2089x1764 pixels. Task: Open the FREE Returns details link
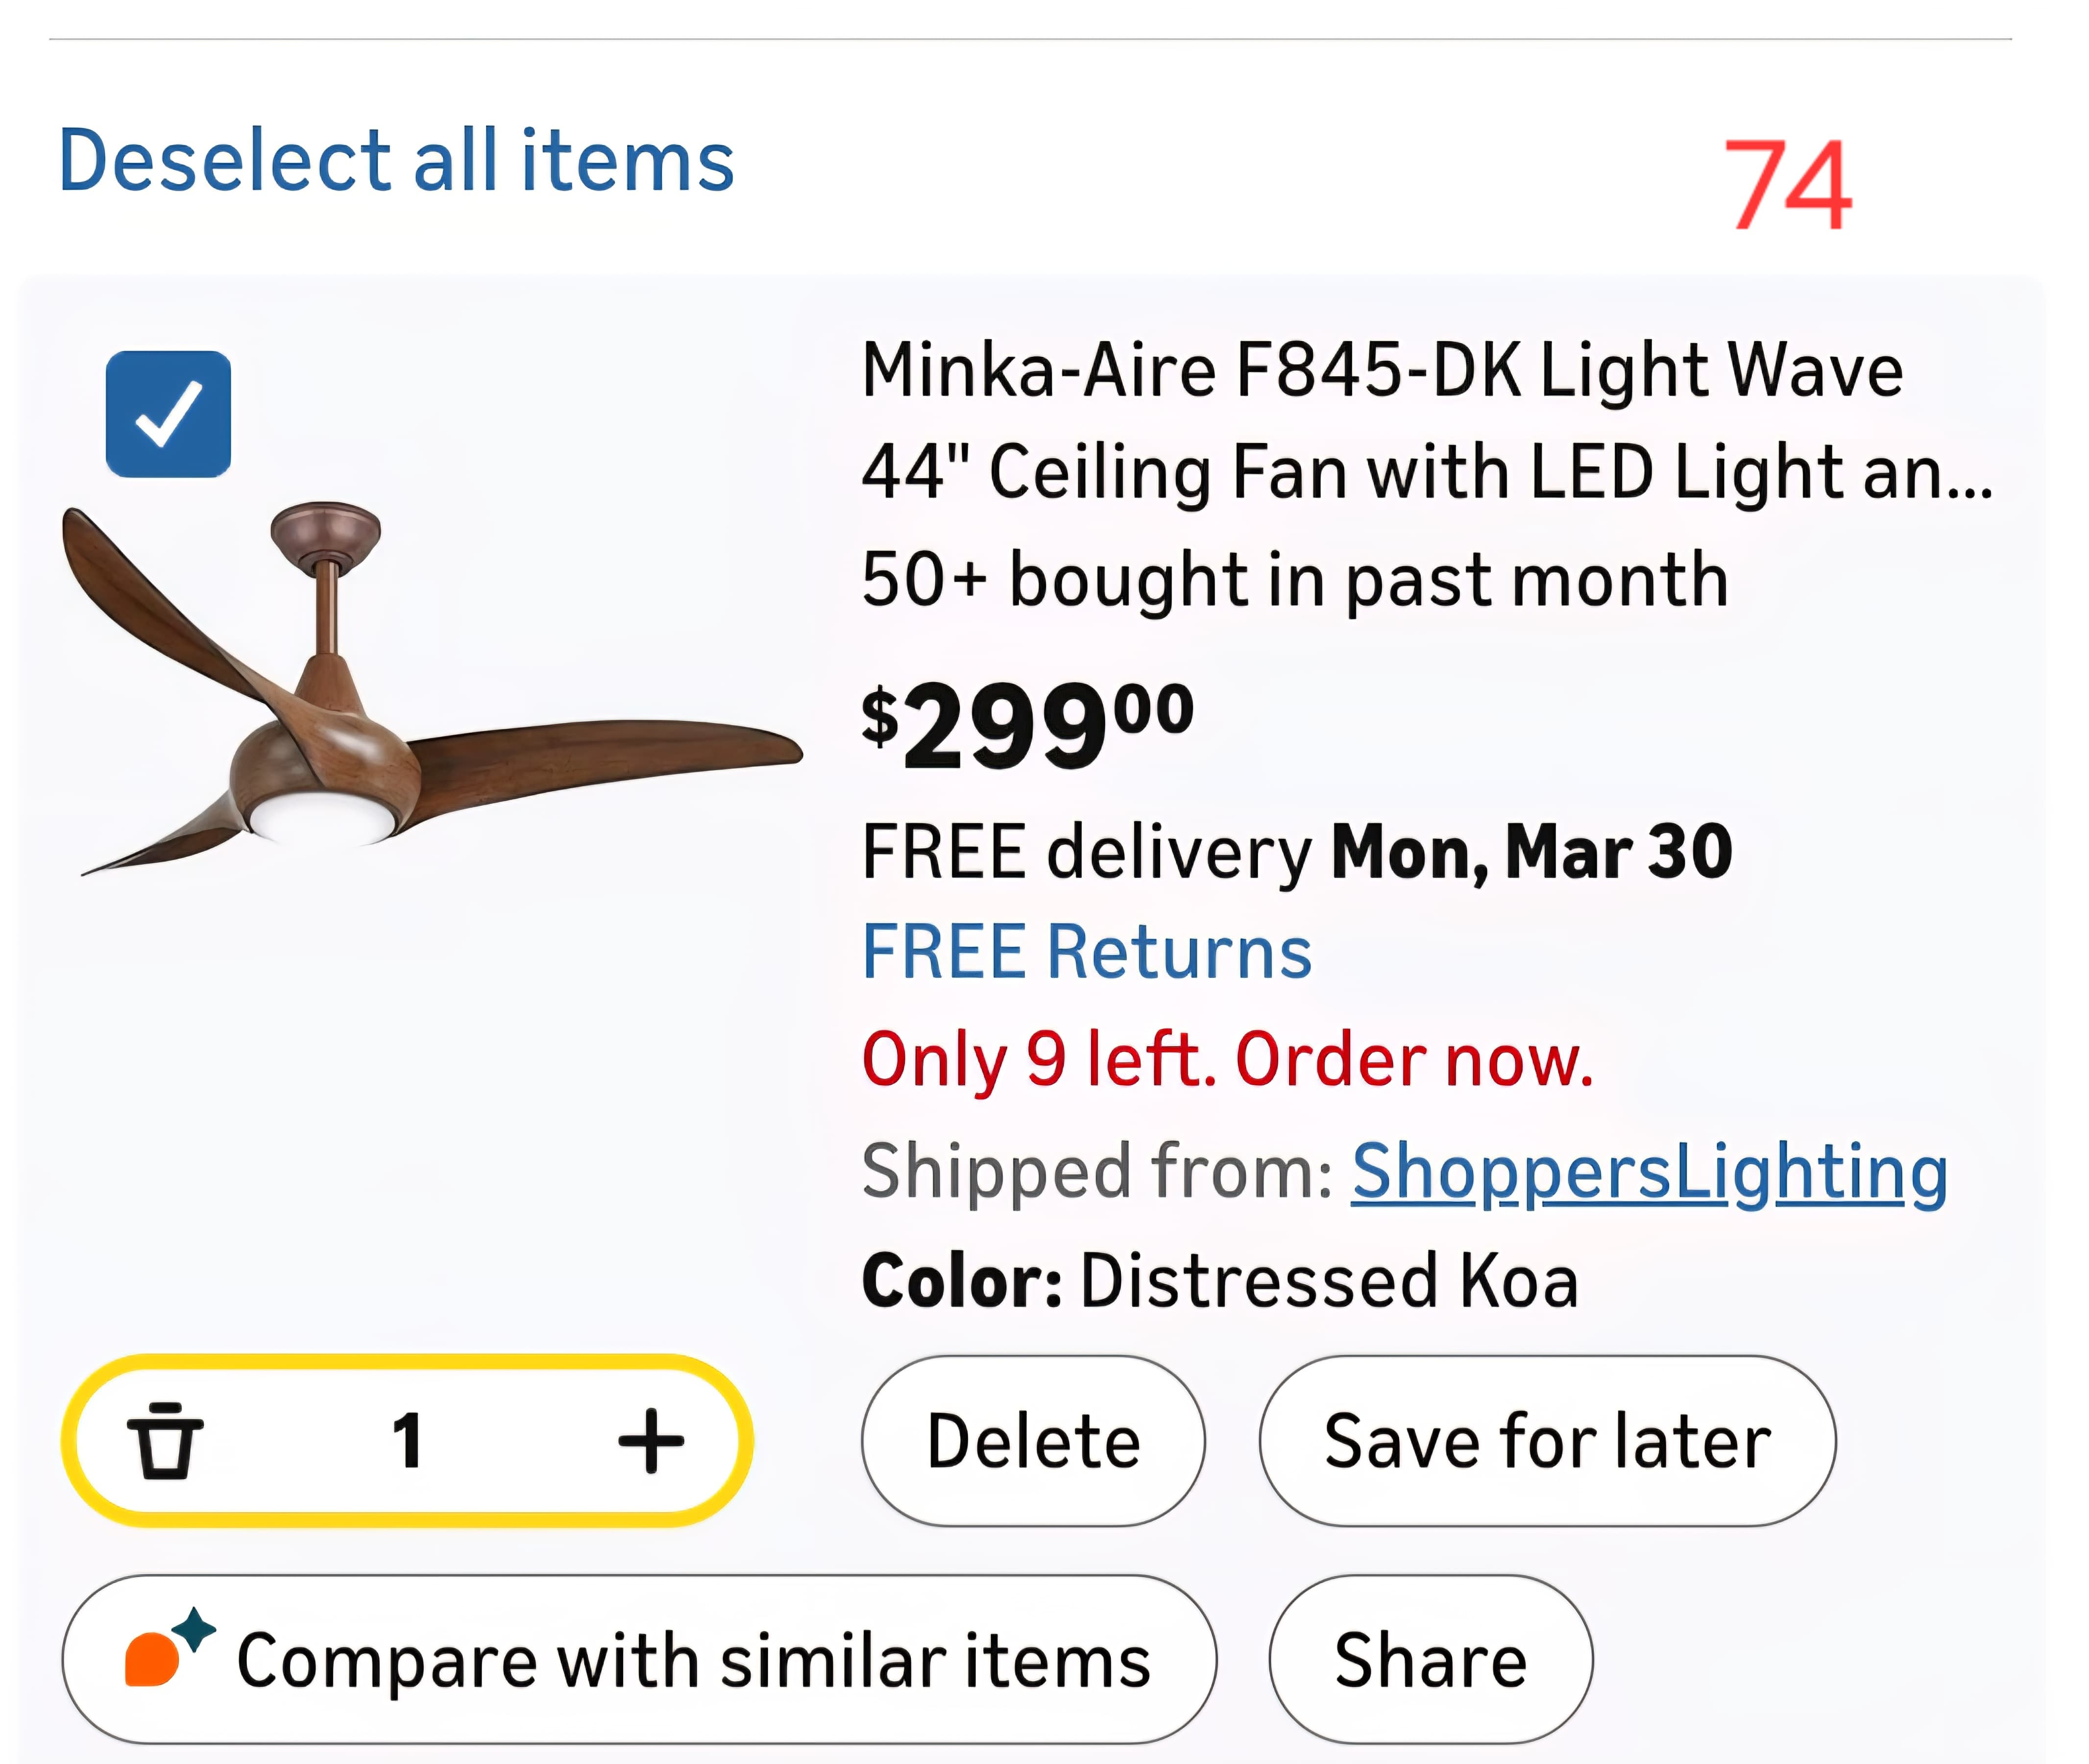coord(1086,952)
